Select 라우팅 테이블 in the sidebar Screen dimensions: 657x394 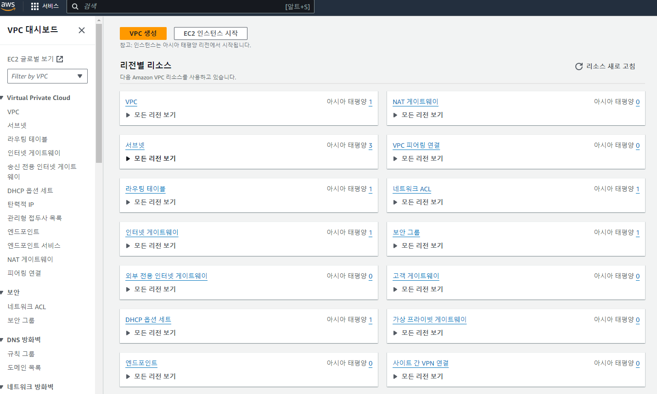click(28, 139)
